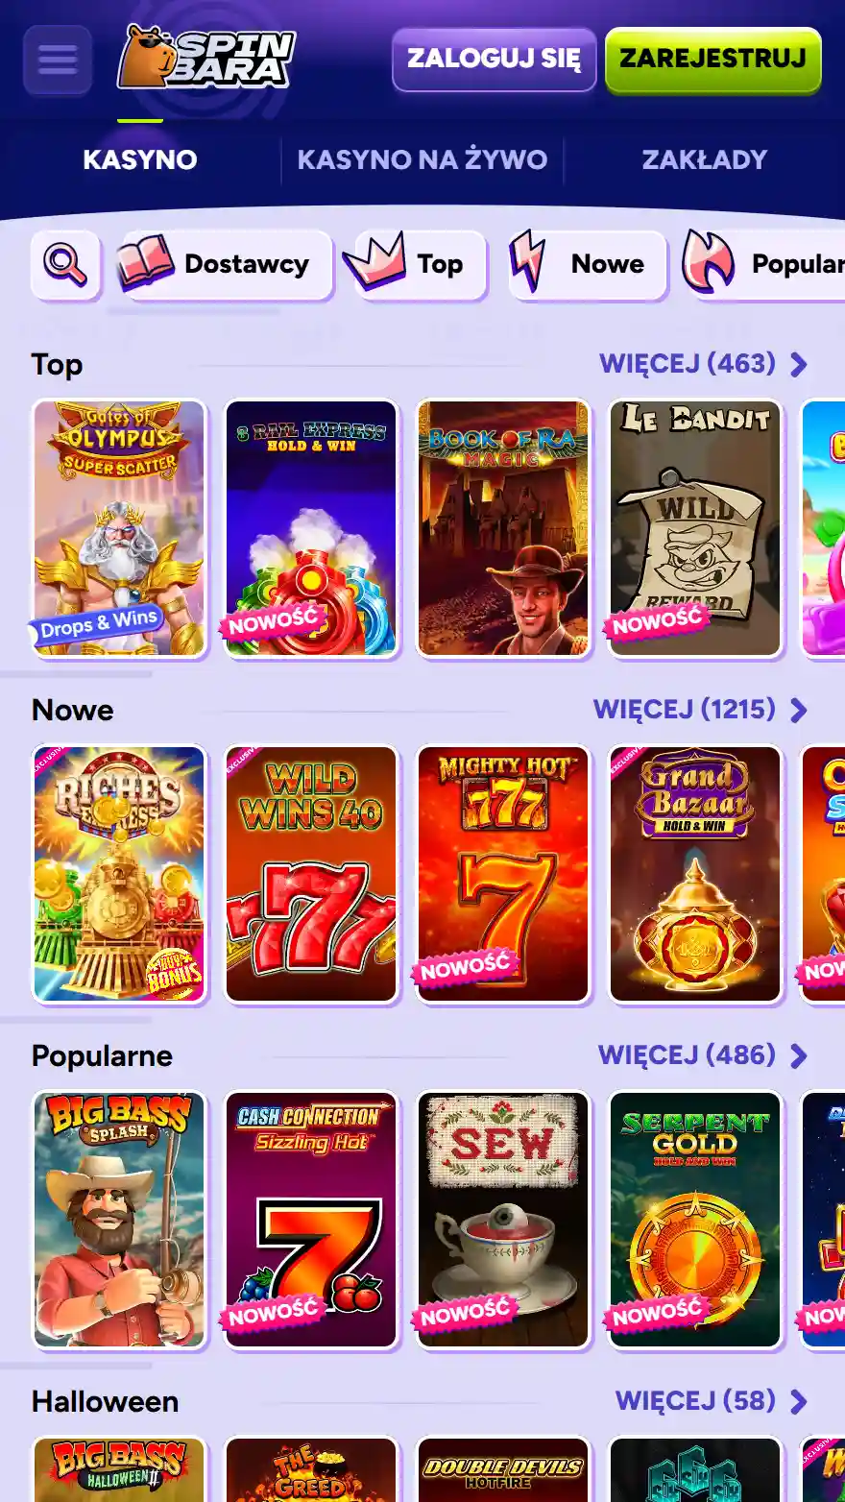Expand the Top section chevron arrow
Screen dimensions: 845x1502
point(799,365)
